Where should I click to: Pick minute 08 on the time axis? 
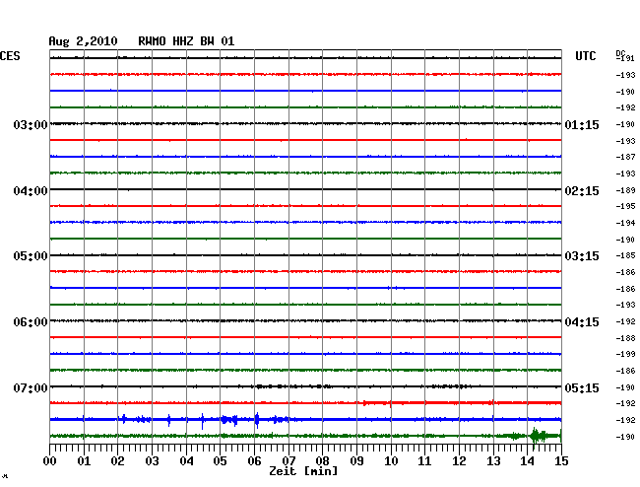click(x=322, y=460)
